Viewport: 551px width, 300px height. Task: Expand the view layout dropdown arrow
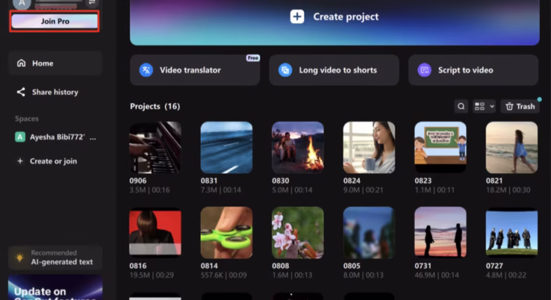[492, 106]
